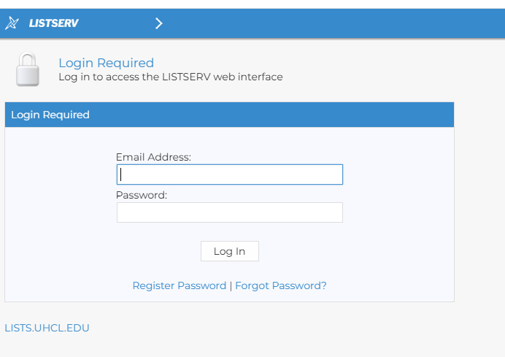Focus the Password input field
The image size is (505, 357).
pos(230,212)
